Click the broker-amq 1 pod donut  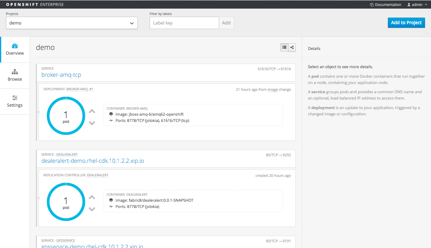point(66,116)
